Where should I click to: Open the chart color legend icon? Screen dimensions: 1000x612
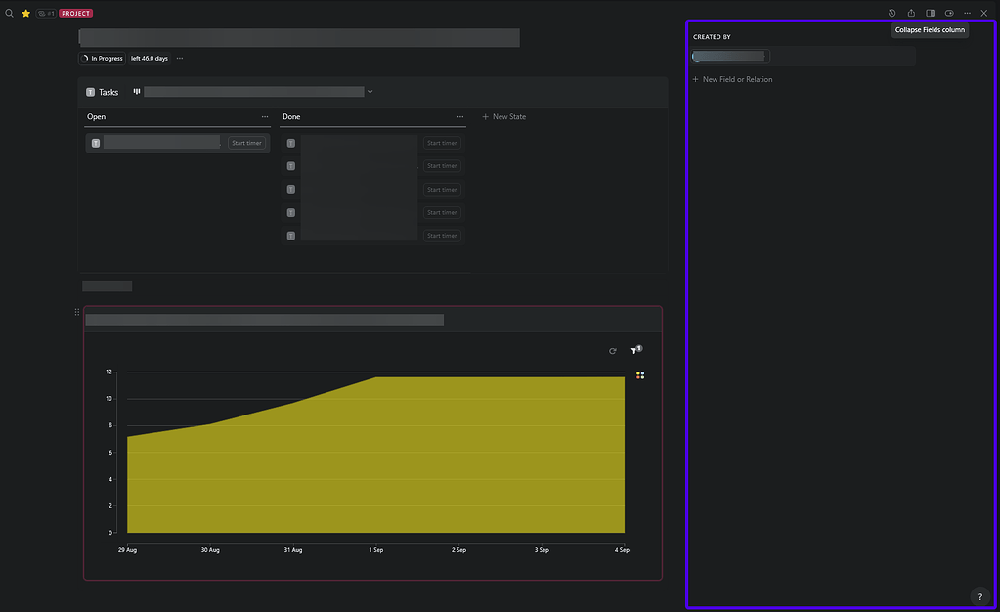[640, 375]
